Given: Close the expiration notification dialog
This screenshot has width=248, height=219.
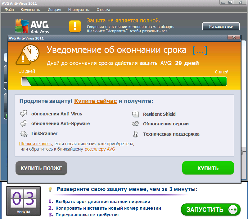Looking at the screenshot, I should (234, 37).
